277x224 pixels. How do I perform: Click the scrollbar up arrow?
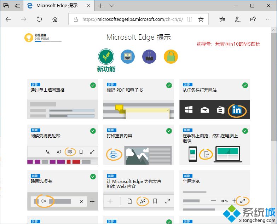pyautogui.click(x=274, y=30)
